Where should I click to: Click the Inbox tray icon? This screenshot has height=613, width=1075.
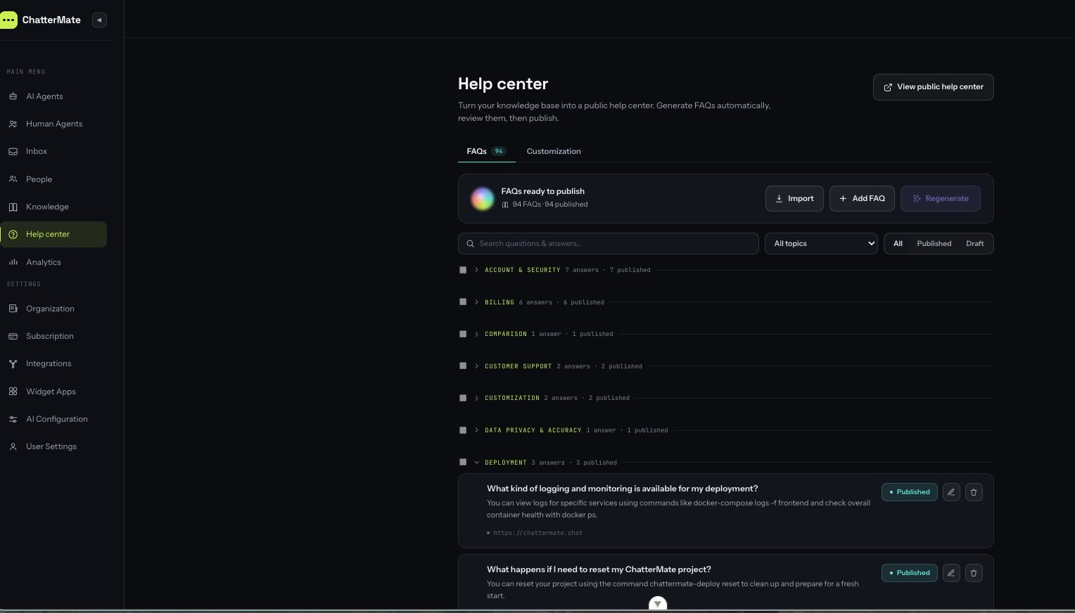click(13, 151)
